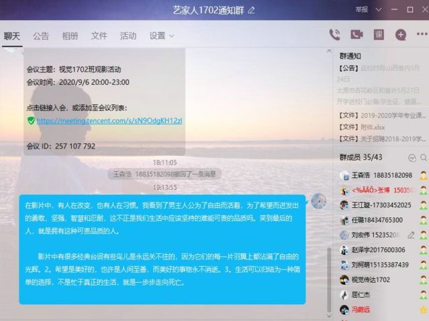The height and width of the screenshot is (321, 429).
Task: Click 王森浩 avatar in member list
Action: (344, 175)
